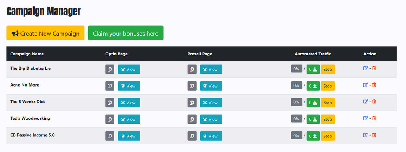
Task: Click the Automated Traffic column header
Action: (313, 54)
